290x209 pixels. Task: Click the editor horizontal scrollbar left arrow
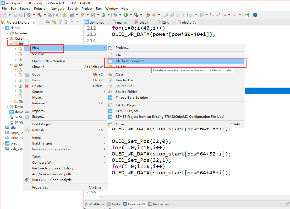point(101,197)
